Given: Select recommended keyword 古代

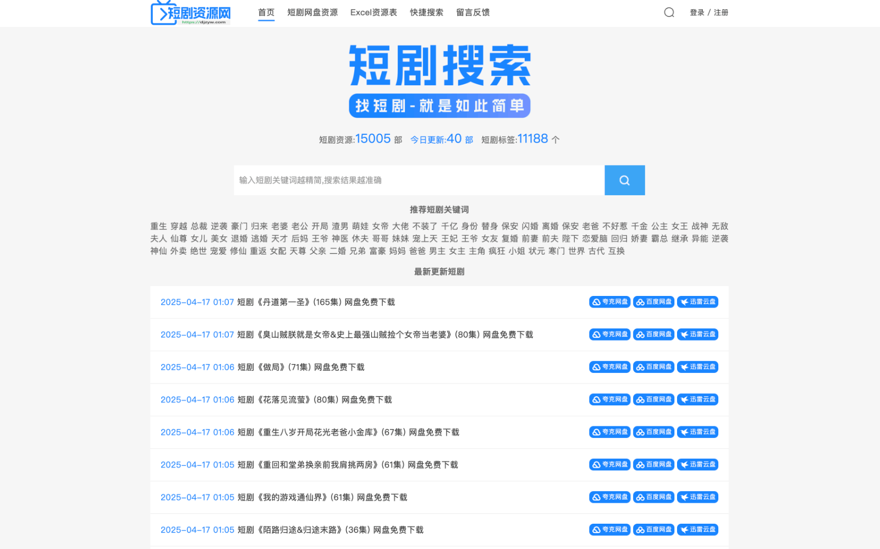Looking at the screenshot, I should click(x=596, y=251).
